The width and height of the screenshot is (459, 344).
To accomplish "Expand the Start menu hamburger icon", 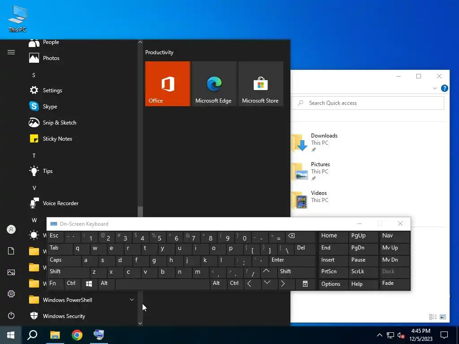I will point(11,52).
